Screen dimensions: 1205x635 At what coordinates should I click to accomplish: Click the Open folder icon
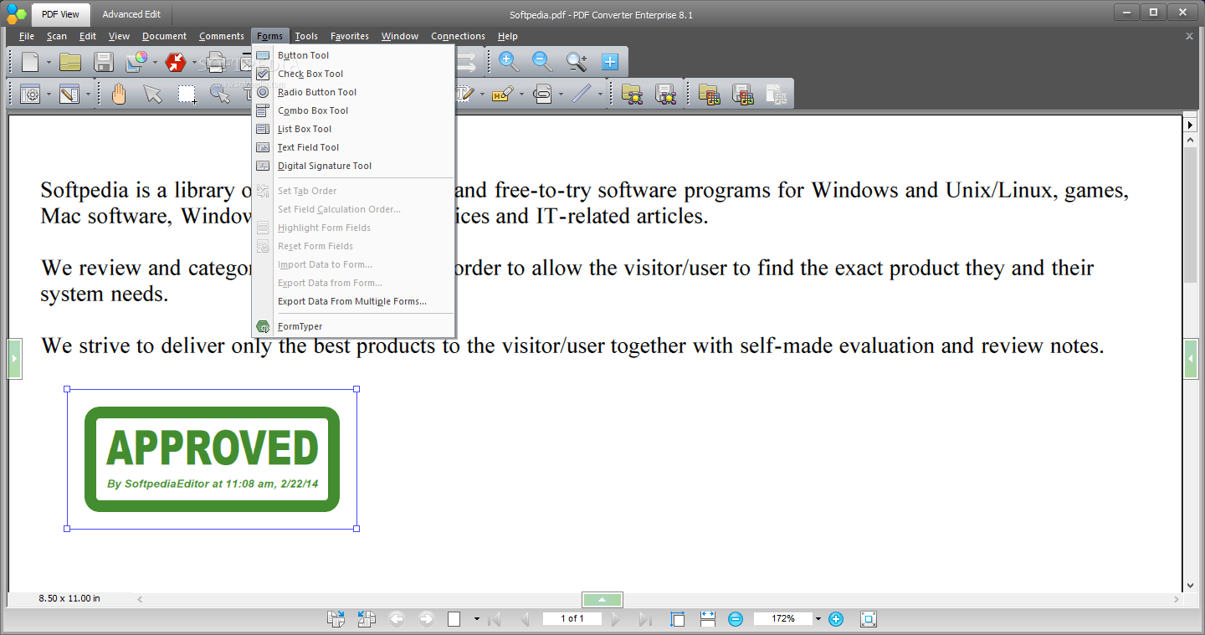[70, 62]
